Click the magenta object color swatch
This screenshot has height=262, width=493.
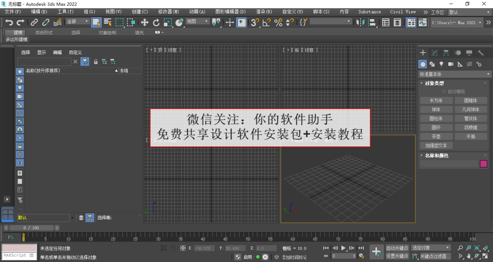[x=483, y=164]
